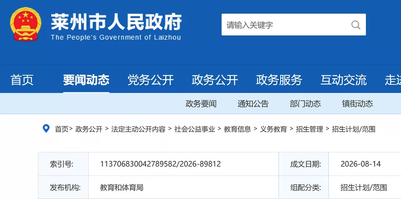Click the 组配分类 label cell
This screenshot has height=199, width=401.
coord(304,188)
